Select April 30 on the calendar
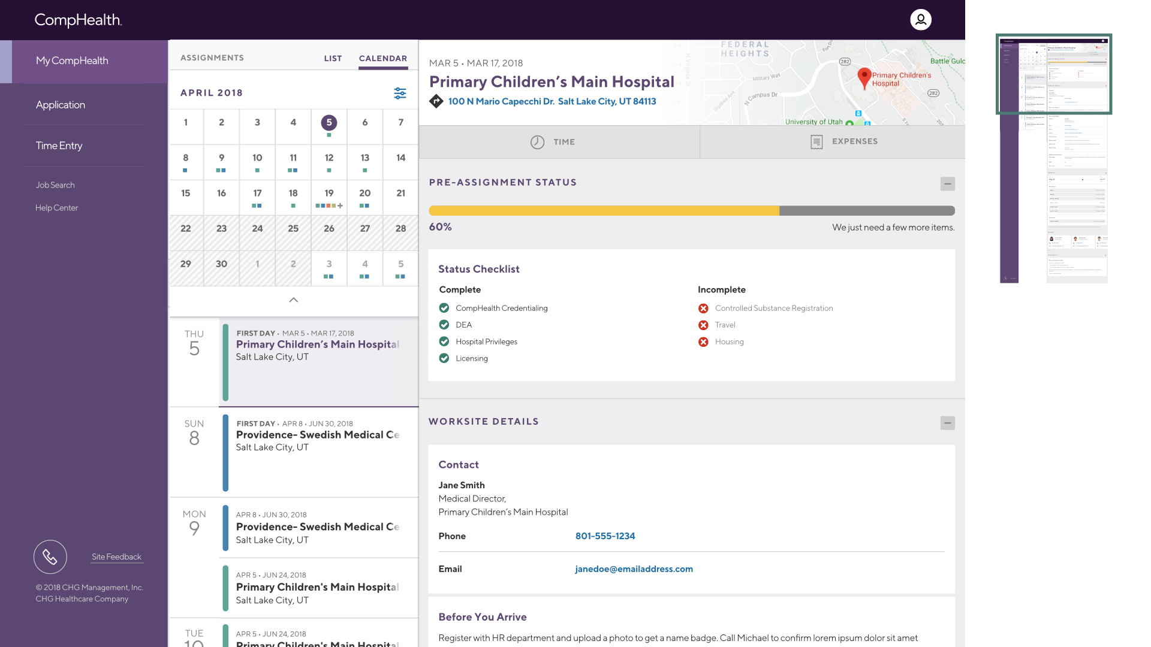 point(221,268)
